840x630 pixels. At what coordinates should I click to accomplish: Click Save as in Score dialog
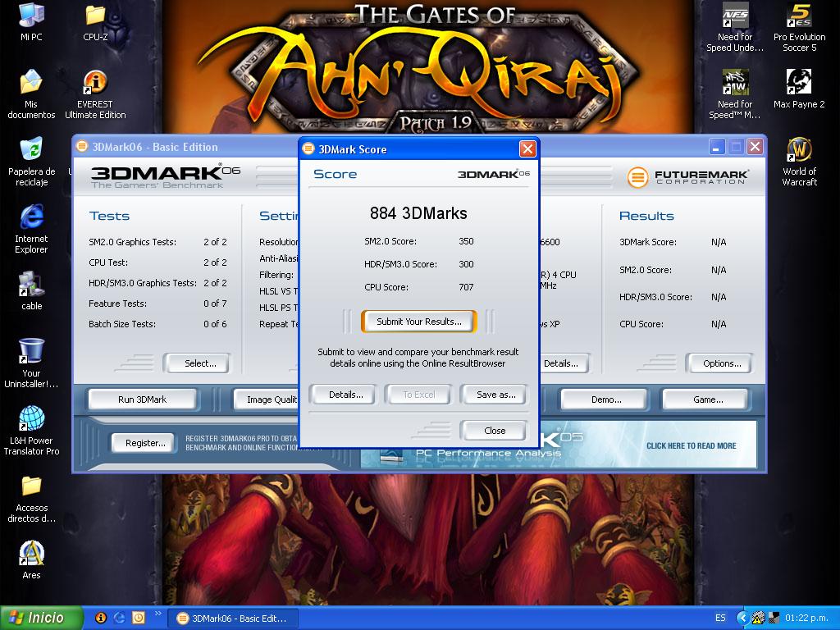(495, 395)
